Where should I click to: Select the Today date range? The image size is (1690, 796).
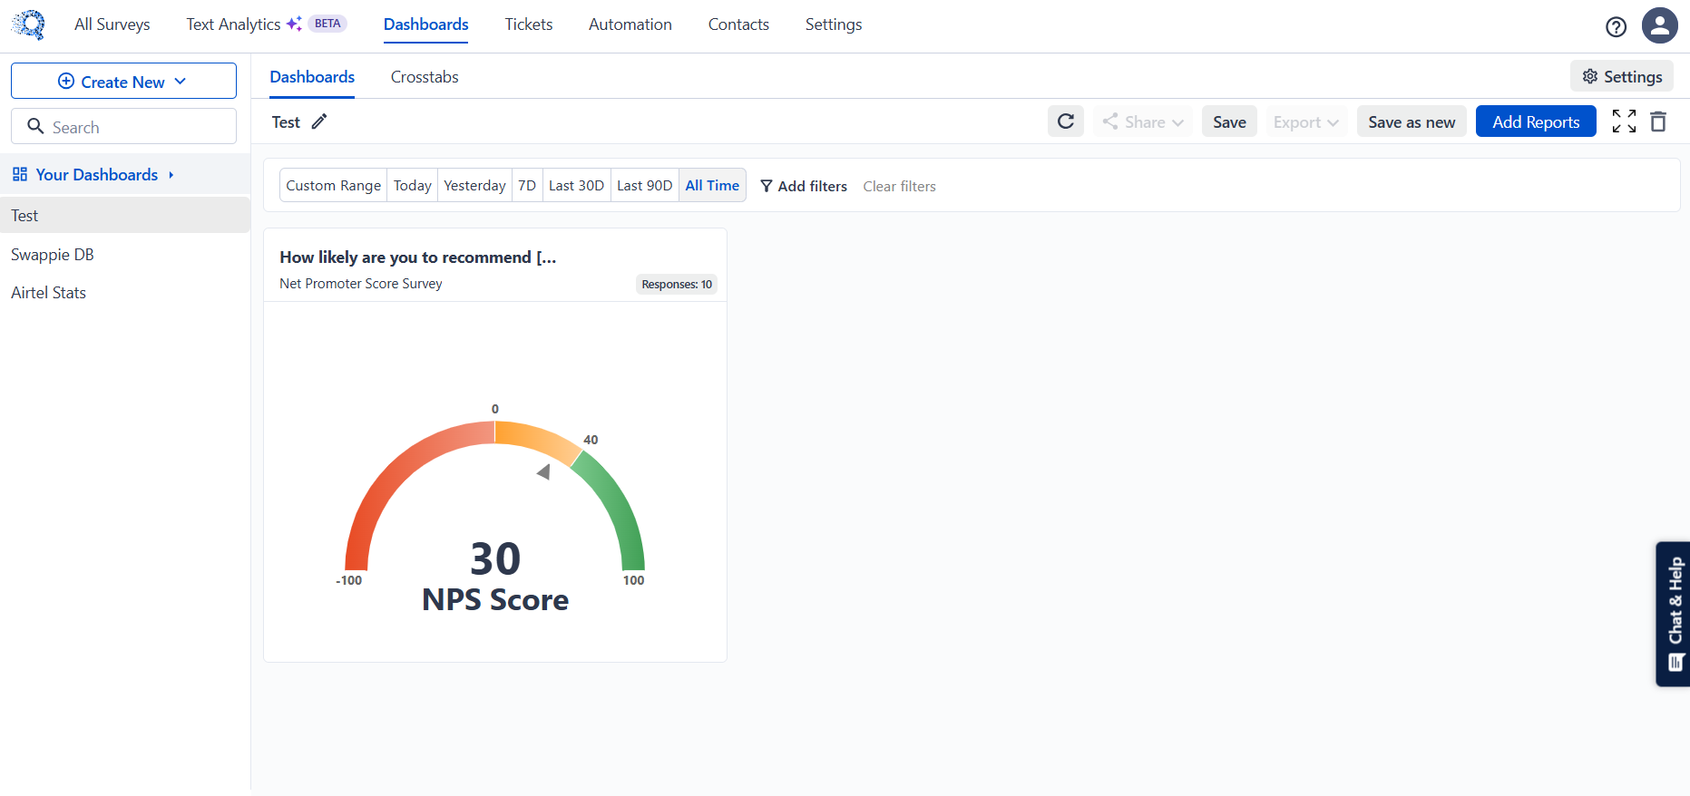tap(412, 185)
